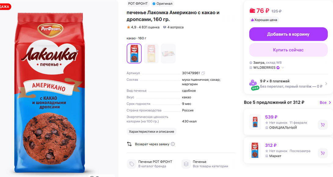The image size is (333, 177).
Task: Expand the 9 ₽ × 8 платежей installment row
Action: pyautogui.click(x=326, y=84)
